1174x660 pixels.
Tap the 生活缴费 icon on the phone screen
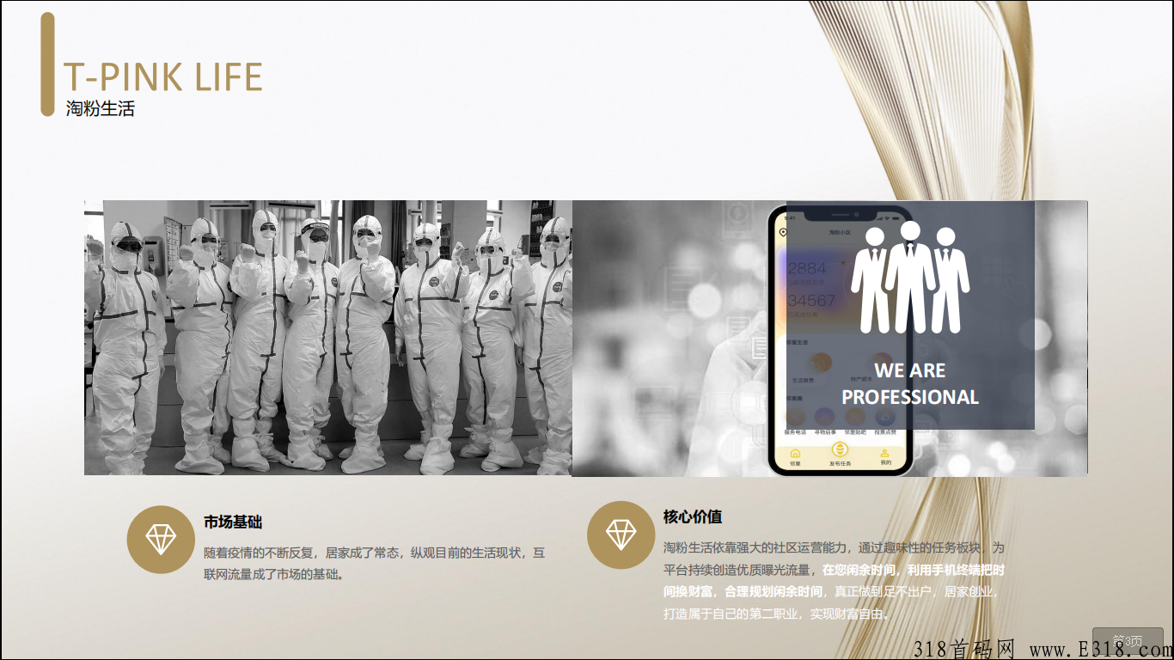tap(822, 363)
